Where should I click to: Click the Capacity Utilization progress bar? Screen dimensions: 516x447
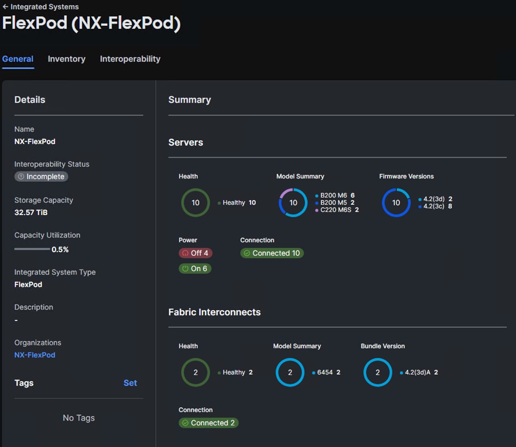32,249
